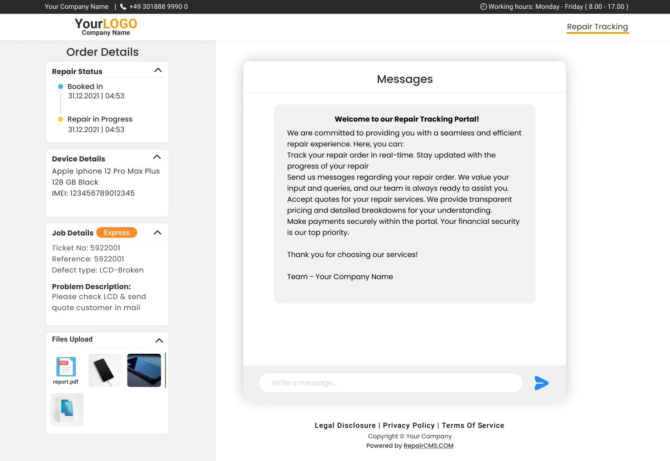Open the Legal Disclosure link
The image size is (670, 461).
pos(345,425)
